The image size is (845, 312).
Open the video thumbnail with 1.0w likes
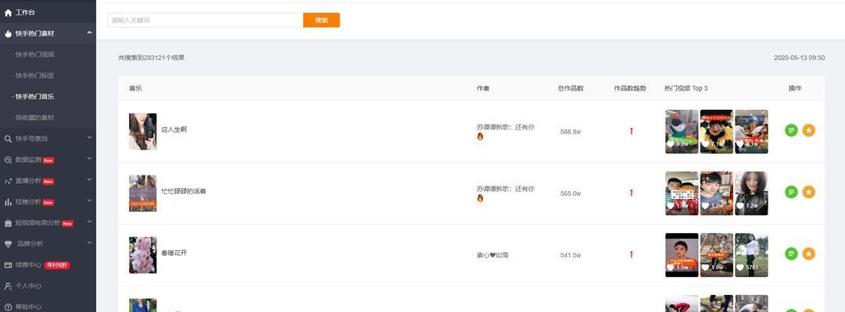[x=717, y=255]
